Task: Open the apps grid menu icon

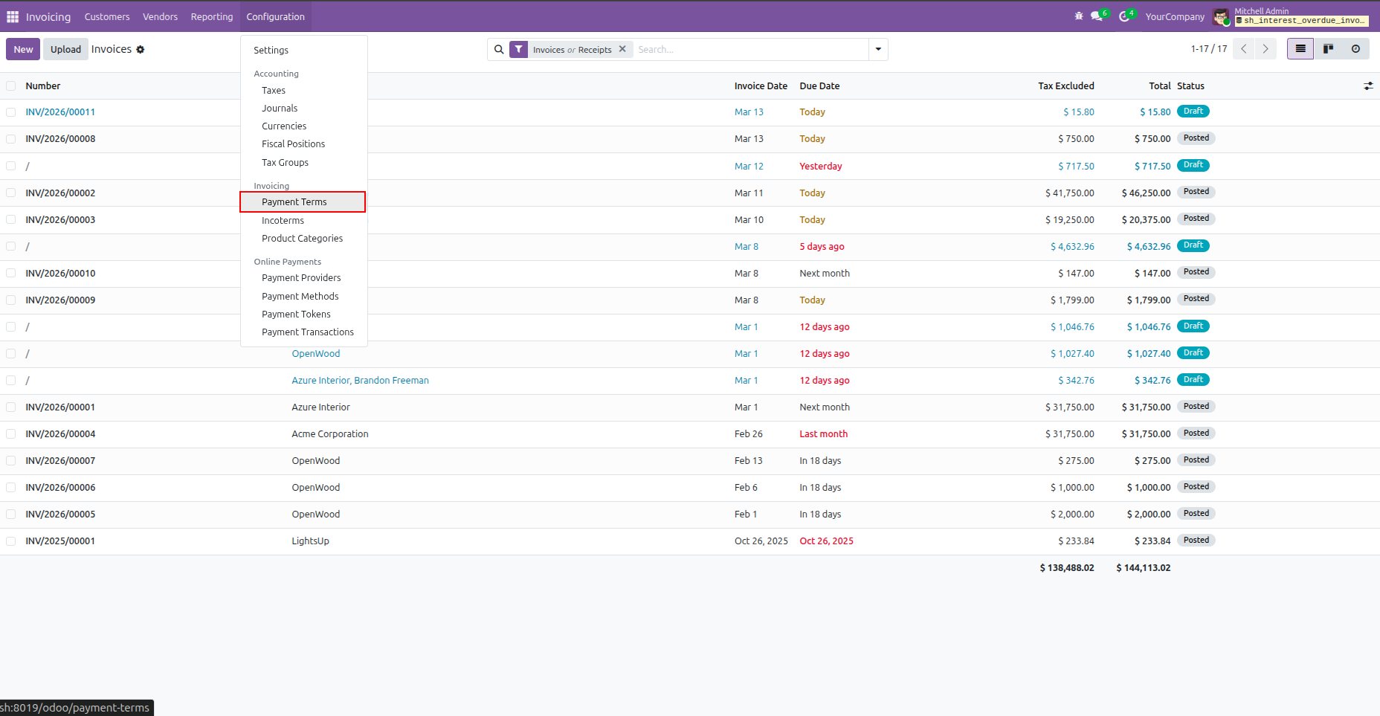Action: click(x=13, y=16)
